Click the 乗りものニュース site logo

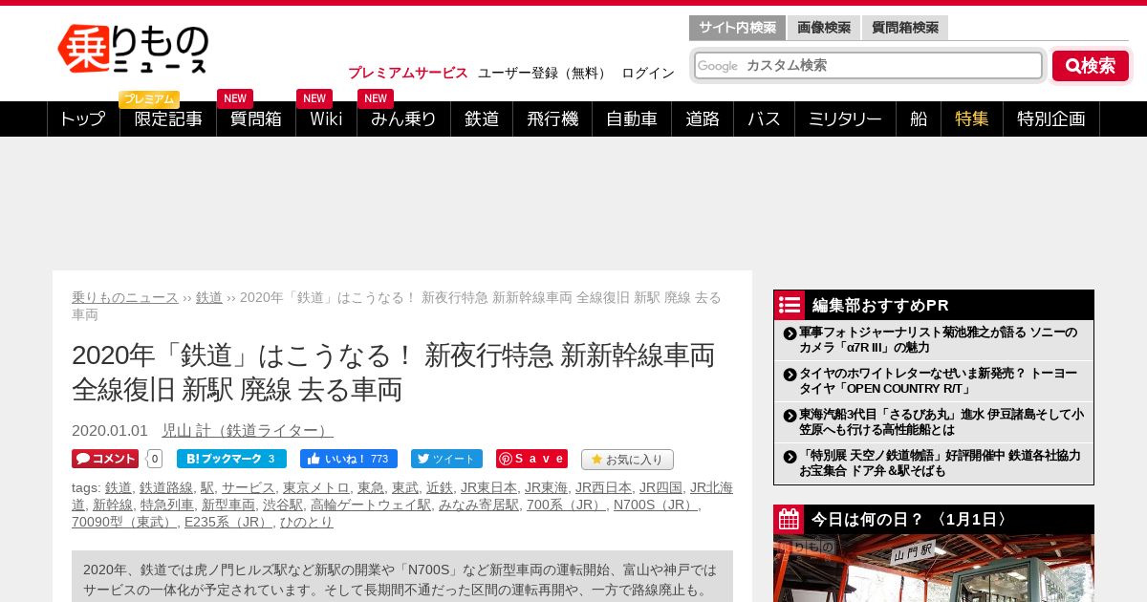(133, 49)
